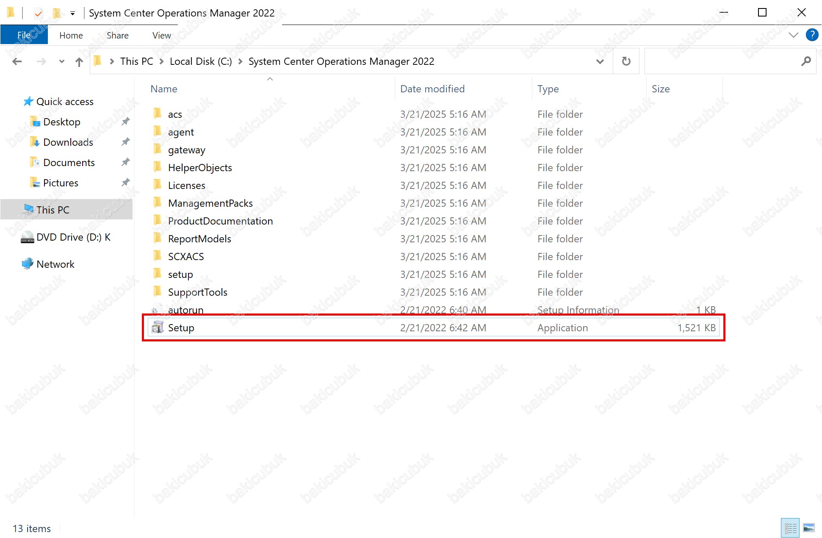Open the Quick access star item

(58, 102)
